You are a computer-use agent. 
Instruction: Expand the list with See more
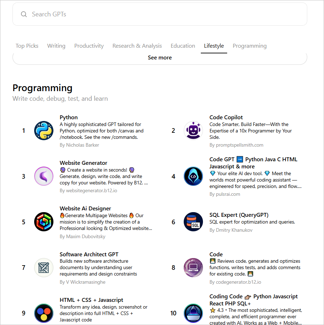click(160, 58)
